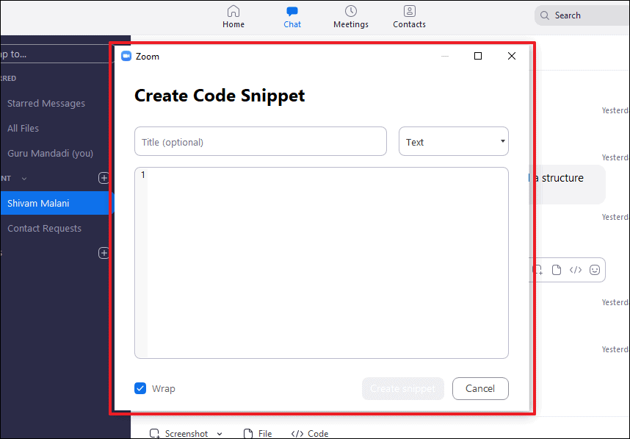Close the Create Code Snippet window
630x439 pixels.
coord(512,56)
